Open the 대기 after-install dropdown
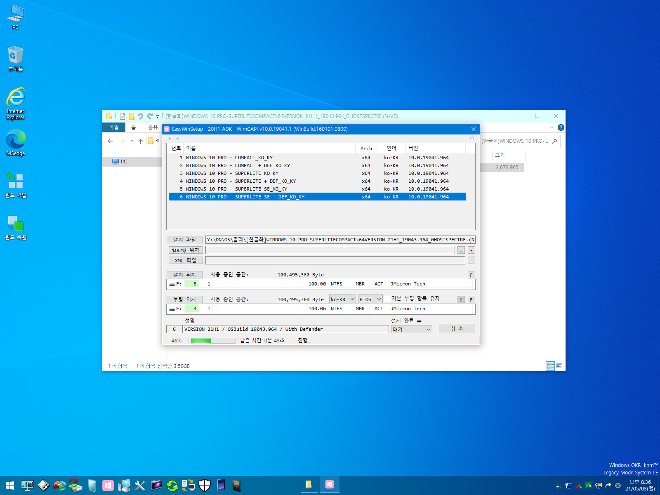The height and width of the screenshot is (495, 660). click(411, 329)
